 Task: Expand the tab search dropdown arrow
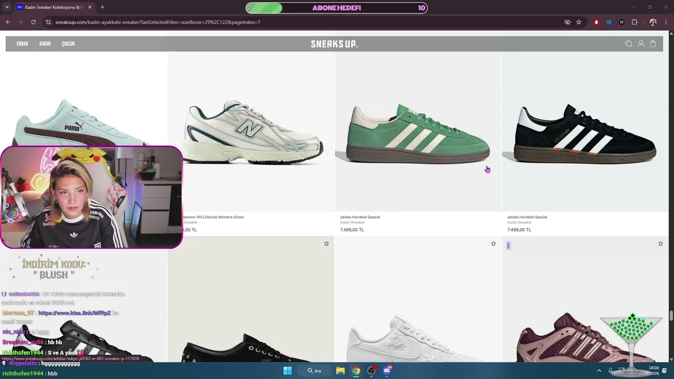click(6, 7)
